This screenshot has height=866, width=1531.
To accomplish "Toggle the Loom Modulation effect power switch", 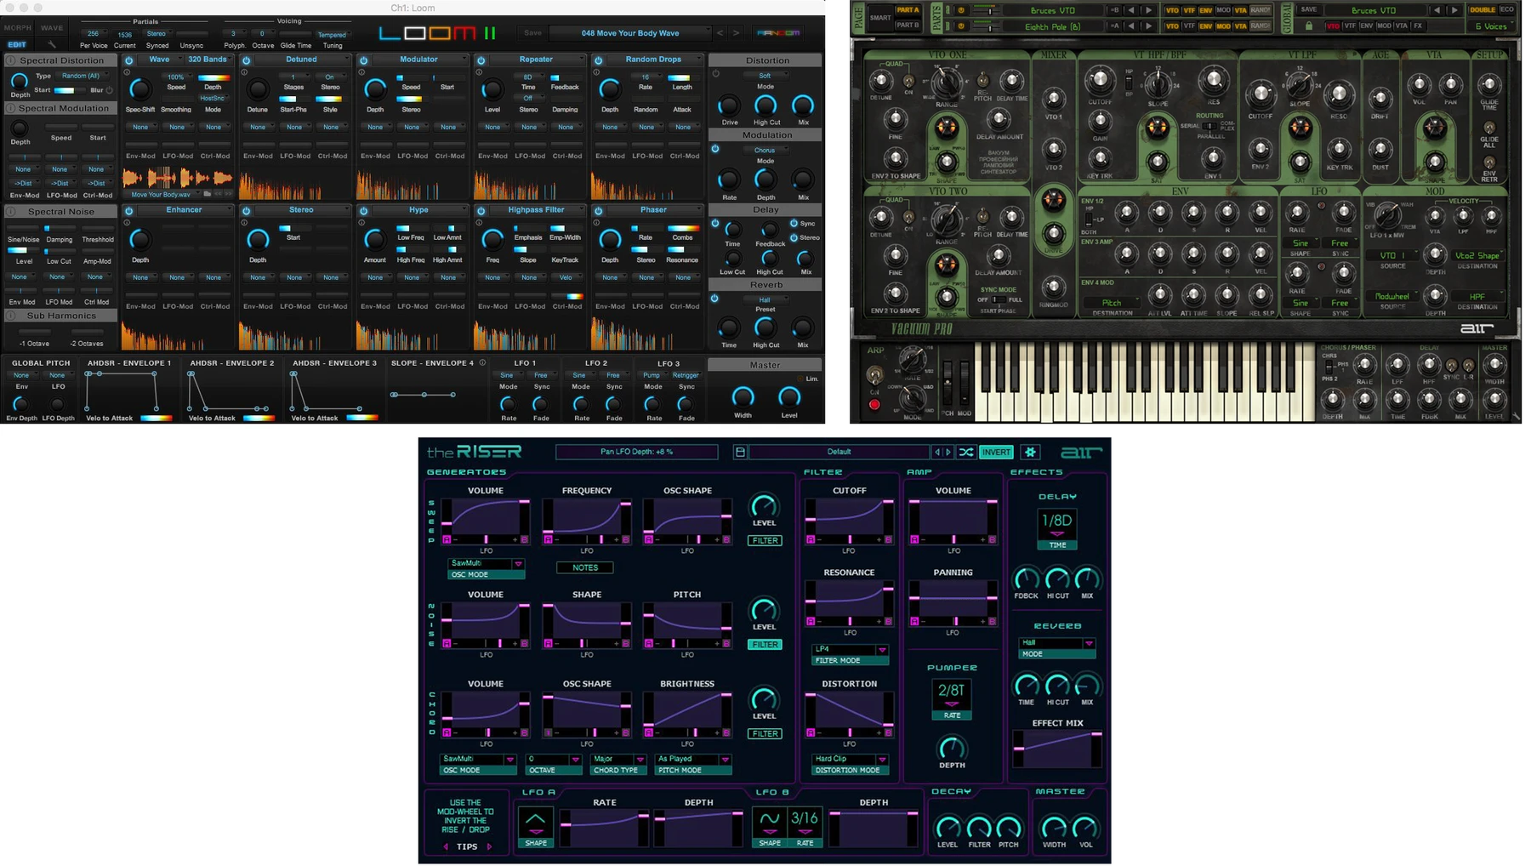I will click(715, 149).
